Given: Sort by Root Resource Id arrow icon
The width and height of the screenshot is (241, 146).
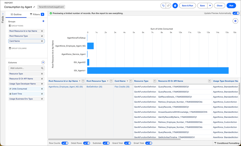Looking at the screenshot, I should click(x=80, y=81).
